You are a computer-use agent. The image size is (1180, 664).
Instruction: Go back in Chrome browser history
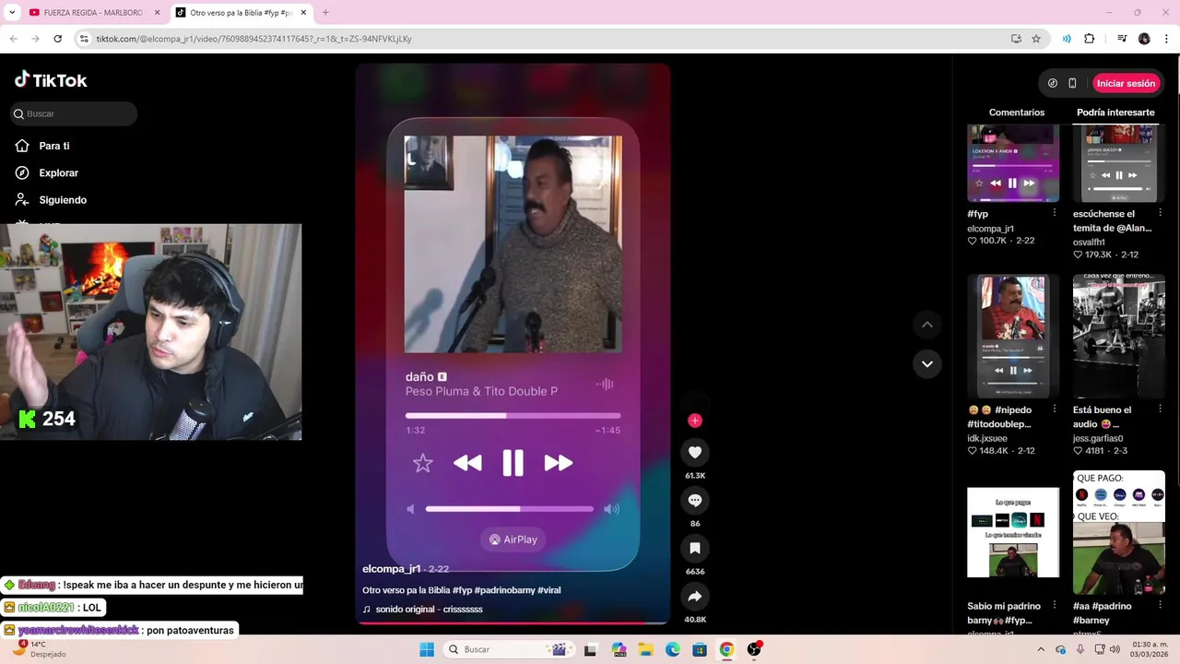coord(14,39)
